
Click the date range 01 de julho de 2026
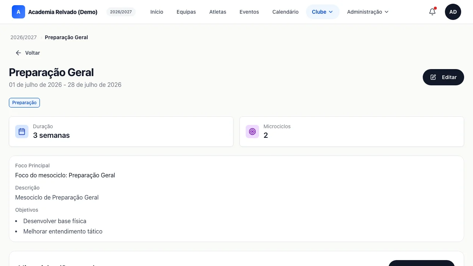(65, 85)
